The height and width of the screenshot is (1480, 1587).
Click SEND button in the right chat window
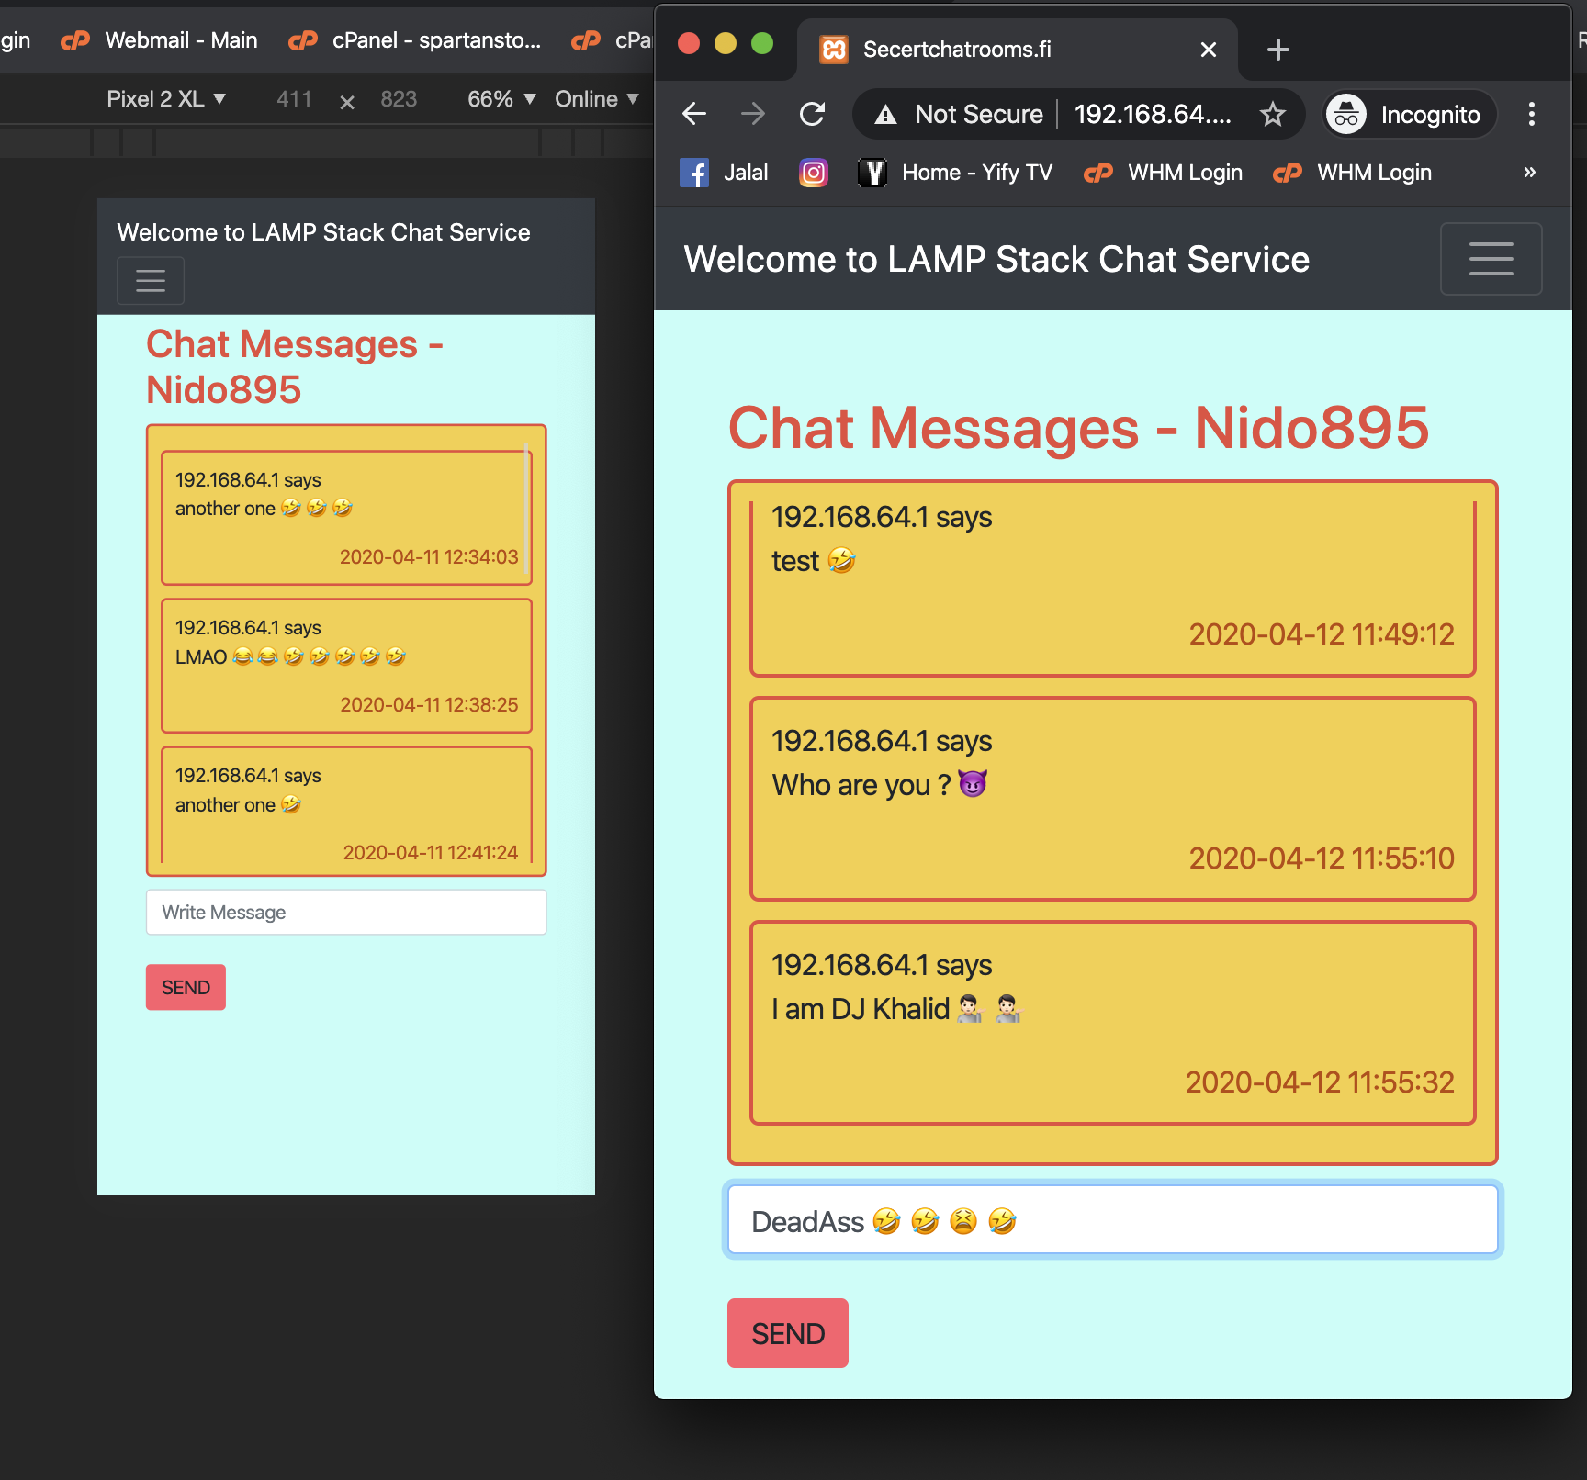(x=788, y=1333)
